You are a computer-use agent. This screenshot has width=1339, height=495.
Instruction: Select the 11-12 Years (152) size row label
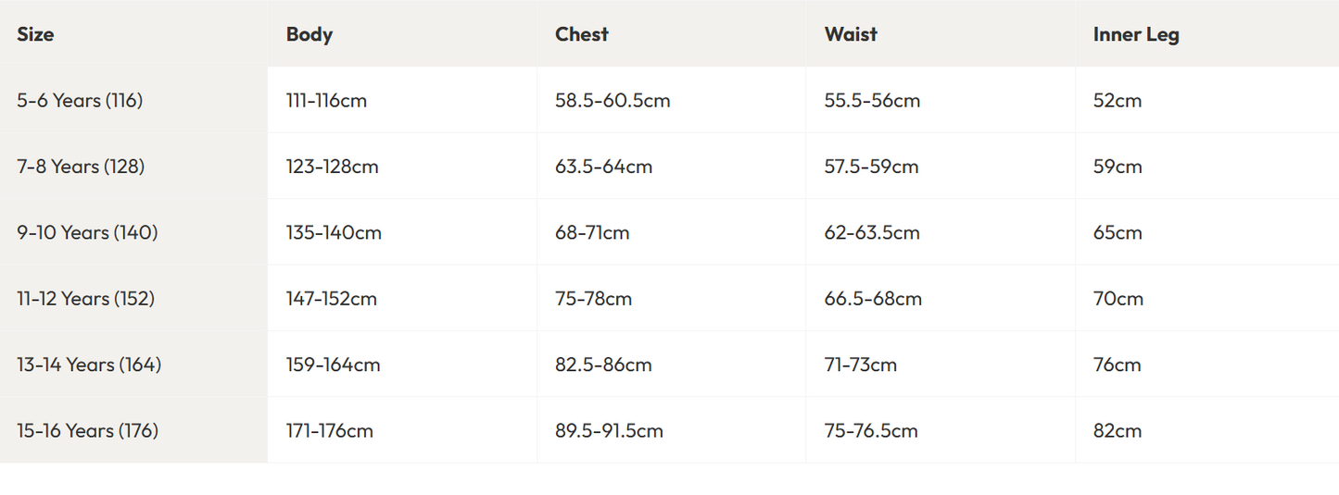[x=85, y=299]
